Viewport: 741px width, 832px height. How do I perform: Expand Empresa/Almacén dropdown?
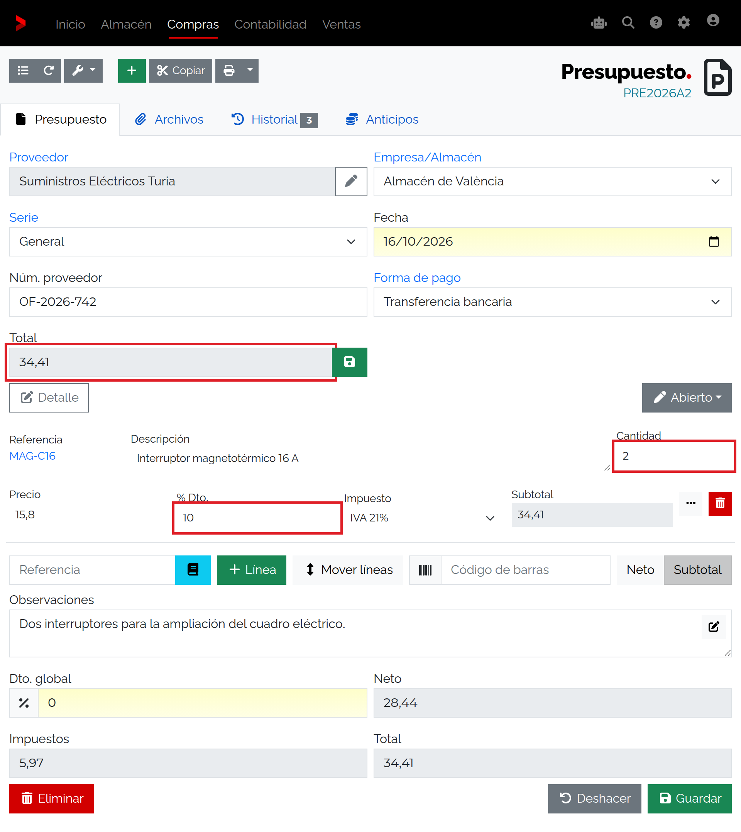(553, 181)
